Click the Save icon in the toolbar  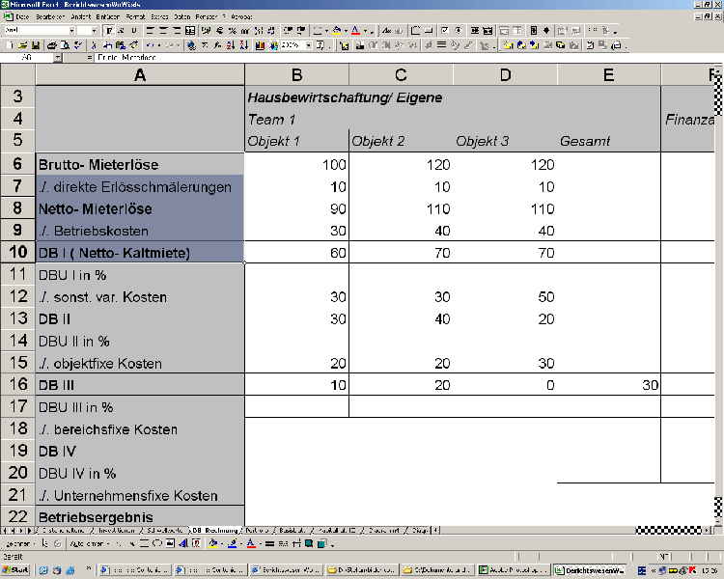[36, 45]
